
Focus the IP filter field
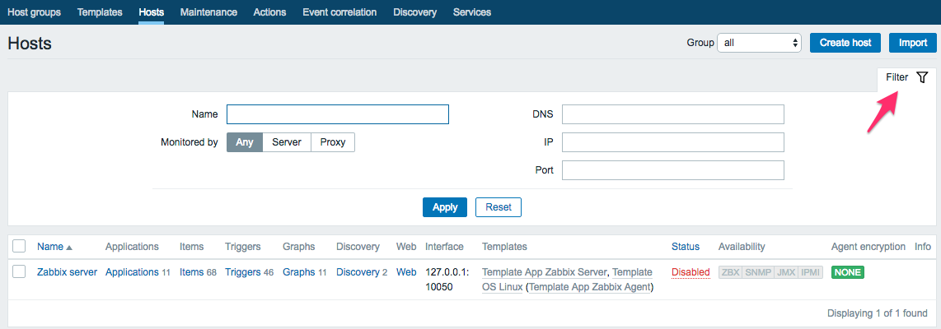(x=673, y=142)
